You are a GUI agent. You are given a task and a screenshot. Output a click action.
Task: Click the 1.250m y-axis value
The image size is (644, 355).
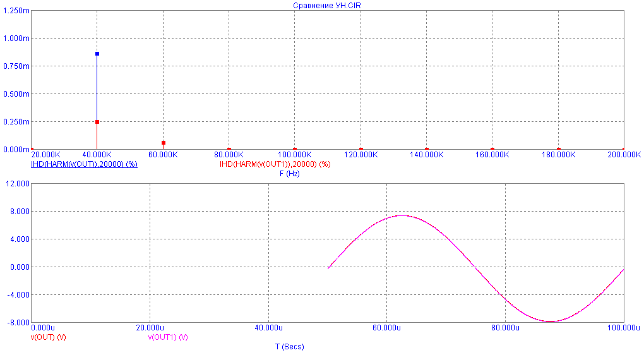pos(16,11)
